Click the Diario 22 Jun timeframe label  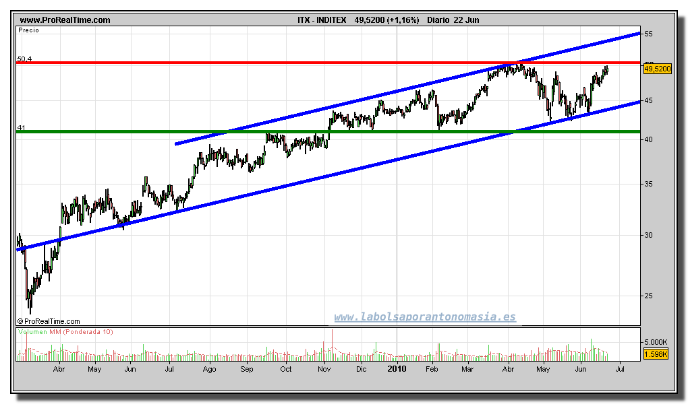(x=453, y=20)
